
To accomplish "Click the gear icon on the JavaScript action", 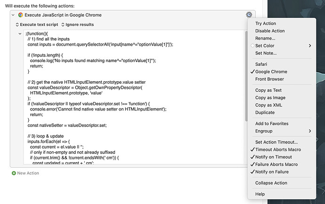I will click(249, 15).
